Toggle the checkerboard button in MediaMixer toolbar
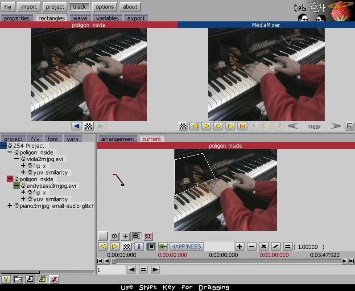 click(183, 126)
